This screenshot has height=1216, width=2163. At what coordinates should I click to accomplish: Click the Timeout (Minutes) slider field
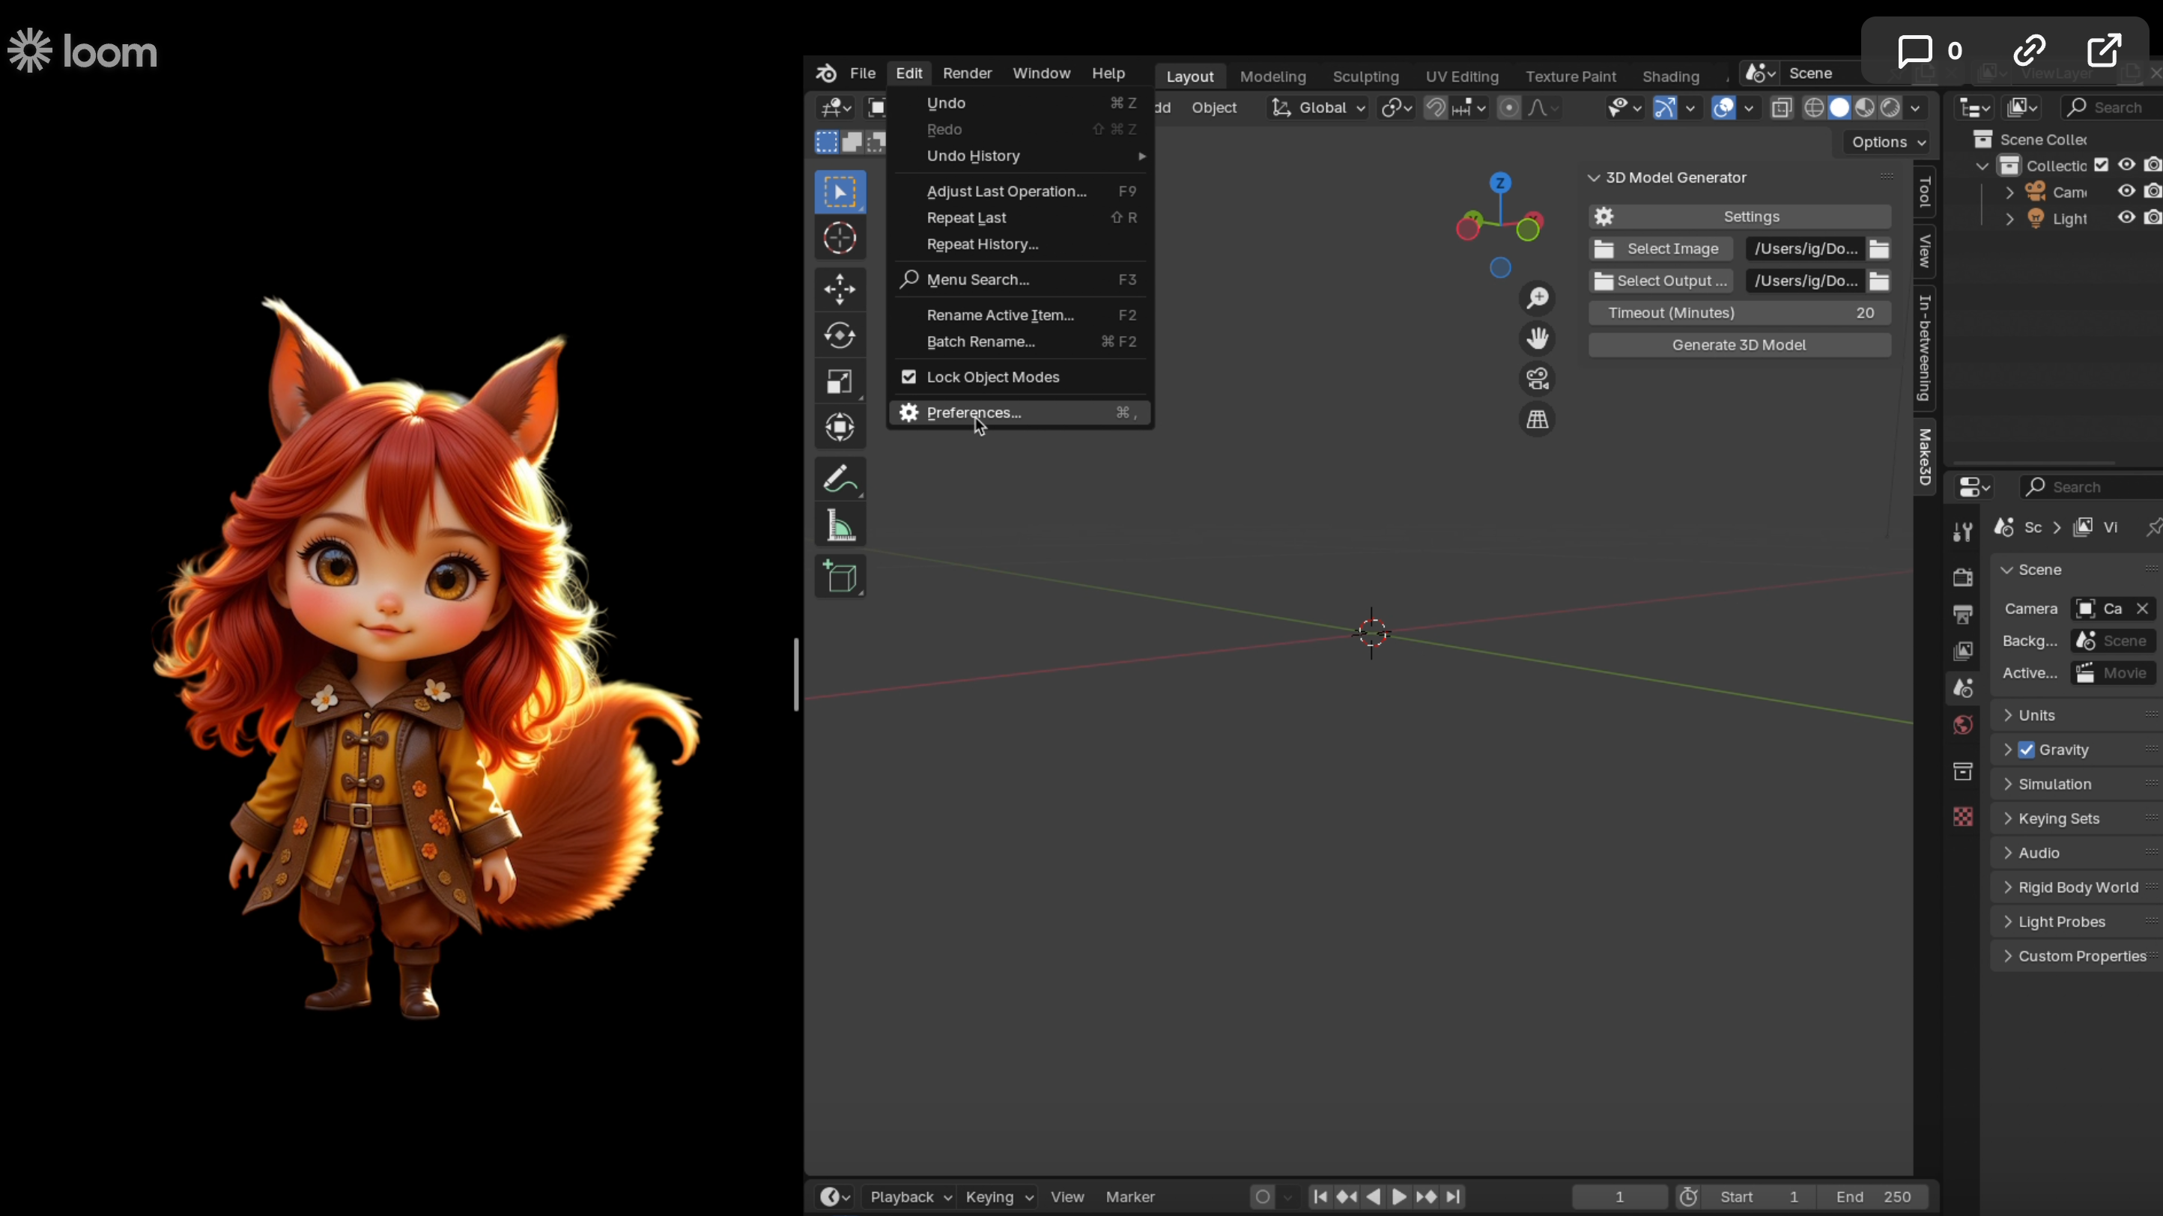coord(1739,312)
